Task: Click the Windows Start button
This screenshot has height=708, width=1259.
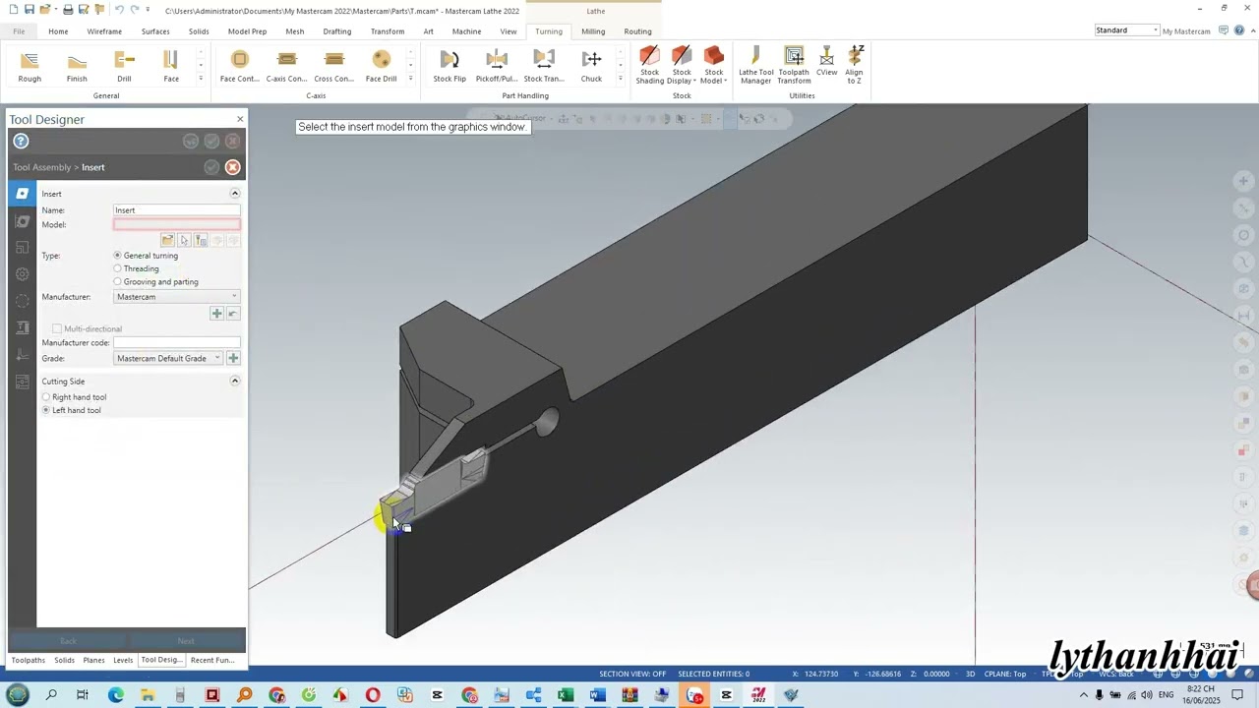Action: click(x=18, y=695)
